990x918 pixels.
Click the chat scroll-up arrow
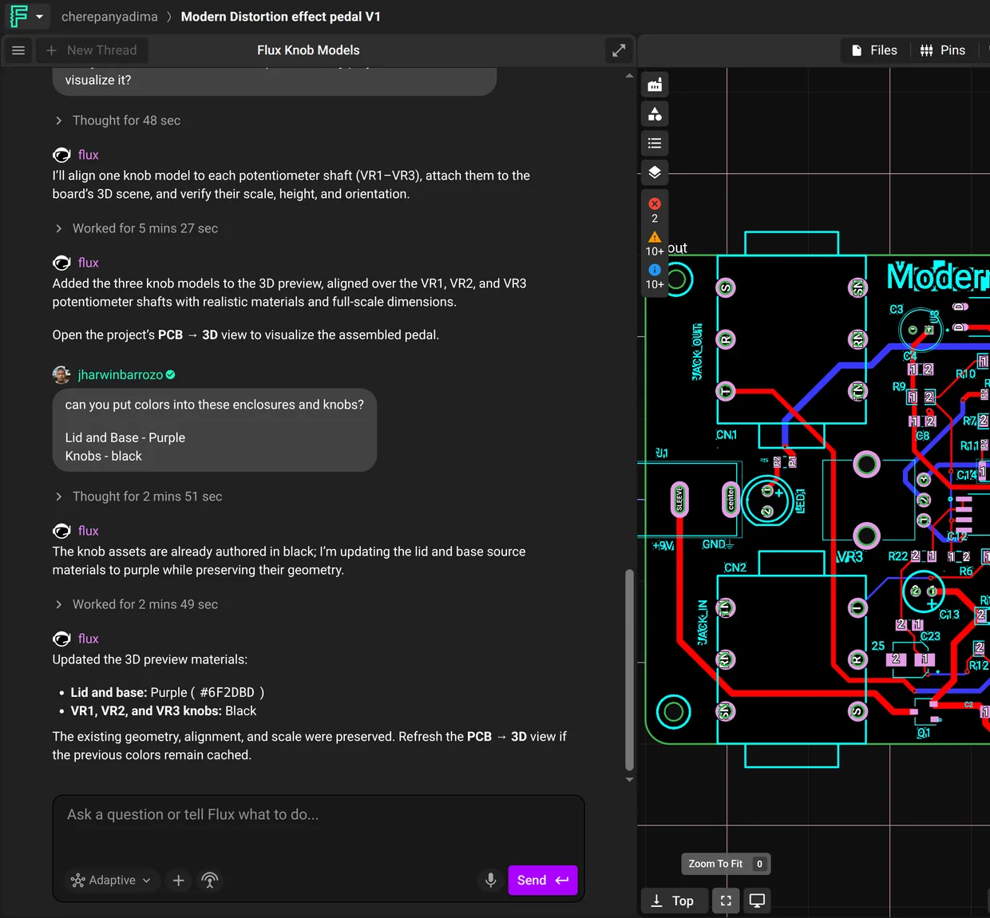click(x=629, y=76)
